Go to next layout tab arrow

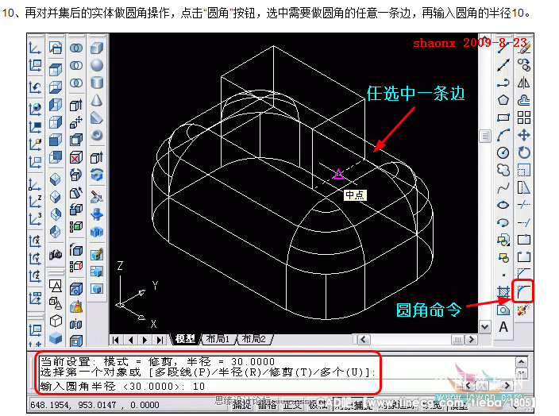coord(145,340)
